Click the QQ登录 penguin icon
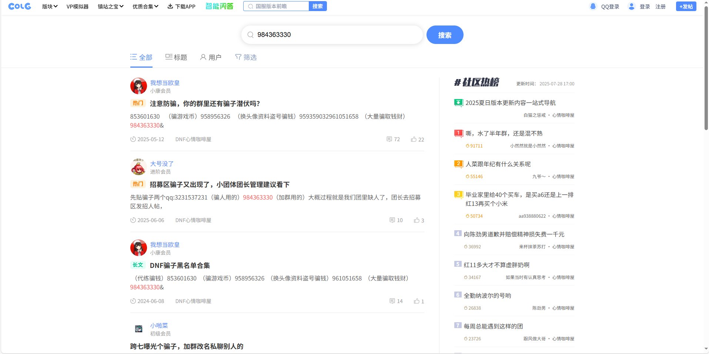Viewport: 709px width, 354px height. pos(593,6)
